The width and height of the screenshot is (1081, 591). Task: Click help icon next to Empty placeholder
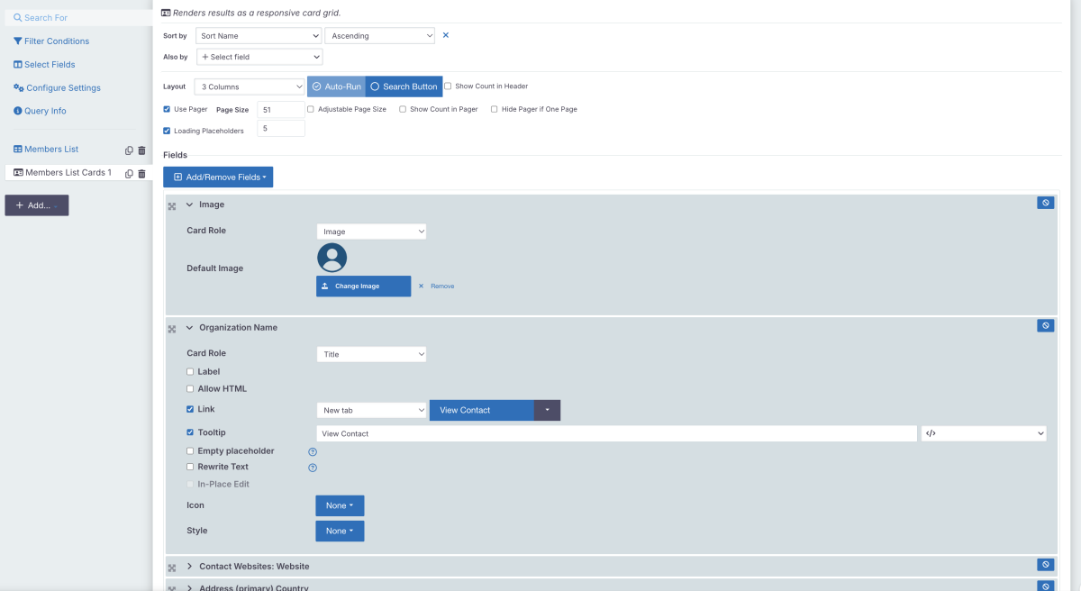pos(313,451)
